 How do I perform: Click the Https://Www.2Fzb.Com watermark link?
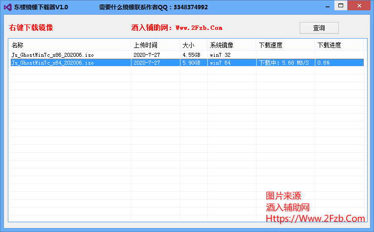coord(315,218)
